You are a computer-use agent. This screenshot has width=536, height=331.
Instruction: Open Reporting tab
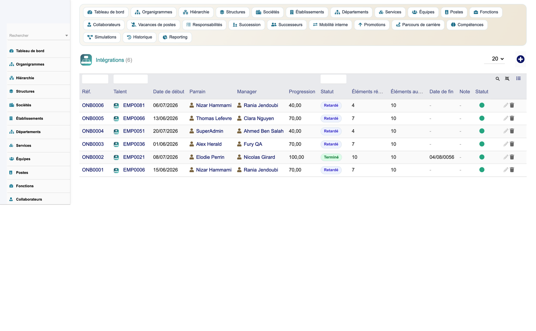(175, 37)
